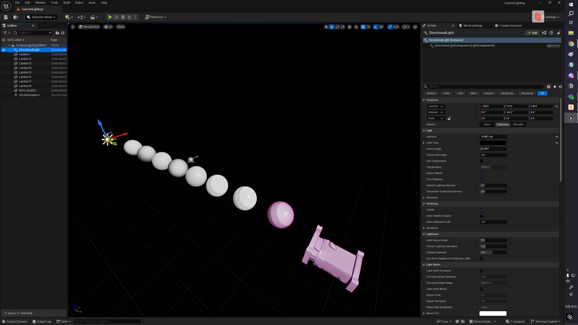
Task: Reset Intensity to its default value
Action: 557,137
